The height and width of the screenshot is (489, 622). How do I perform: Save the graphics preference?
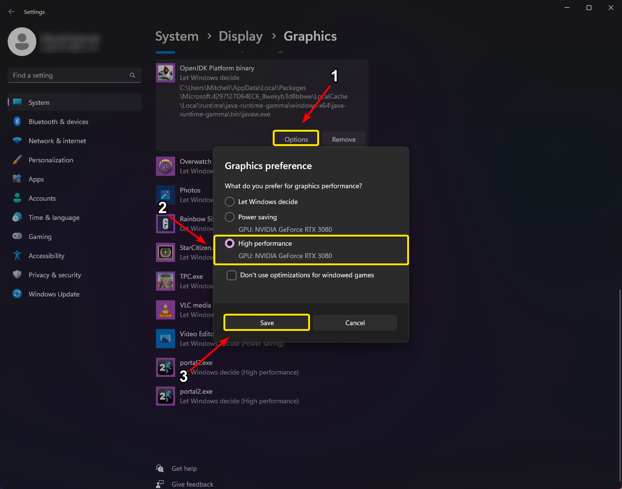click(267, 323)
